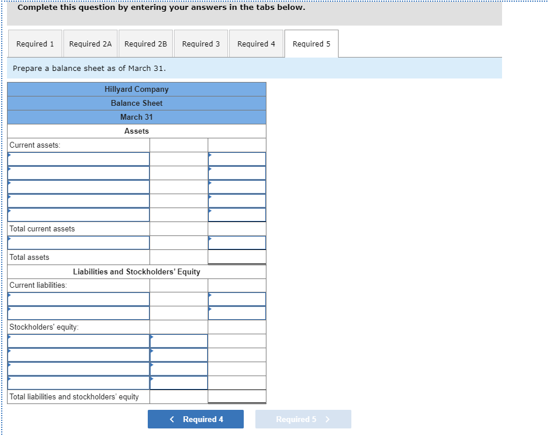The width and height of the screenshot is (548, 436).
Task: Click Total liabilities and stockholders' equity amount cell
Action: click(x=237, y=397)
